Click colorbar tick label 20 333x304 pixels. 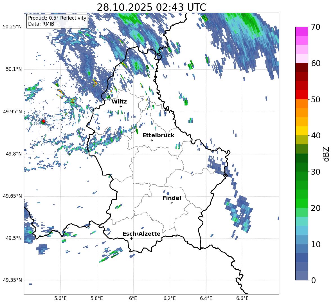(x=316, y=208)
